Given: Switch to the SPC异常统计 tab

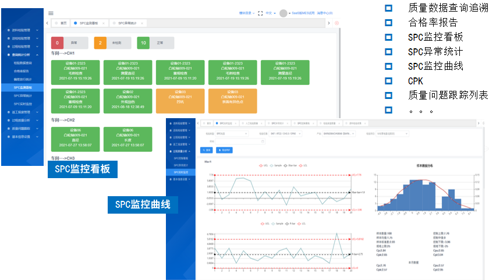Looking at the screenshot, I should (x=127, y=23).
